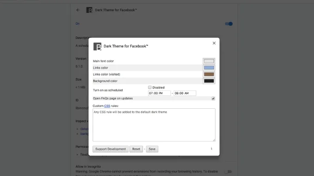
Task: Click the Open FAQs page on updates label
Action: point(113,99)
